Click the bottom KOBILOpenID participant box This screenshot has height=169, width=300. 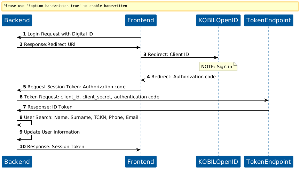point(218,162)
